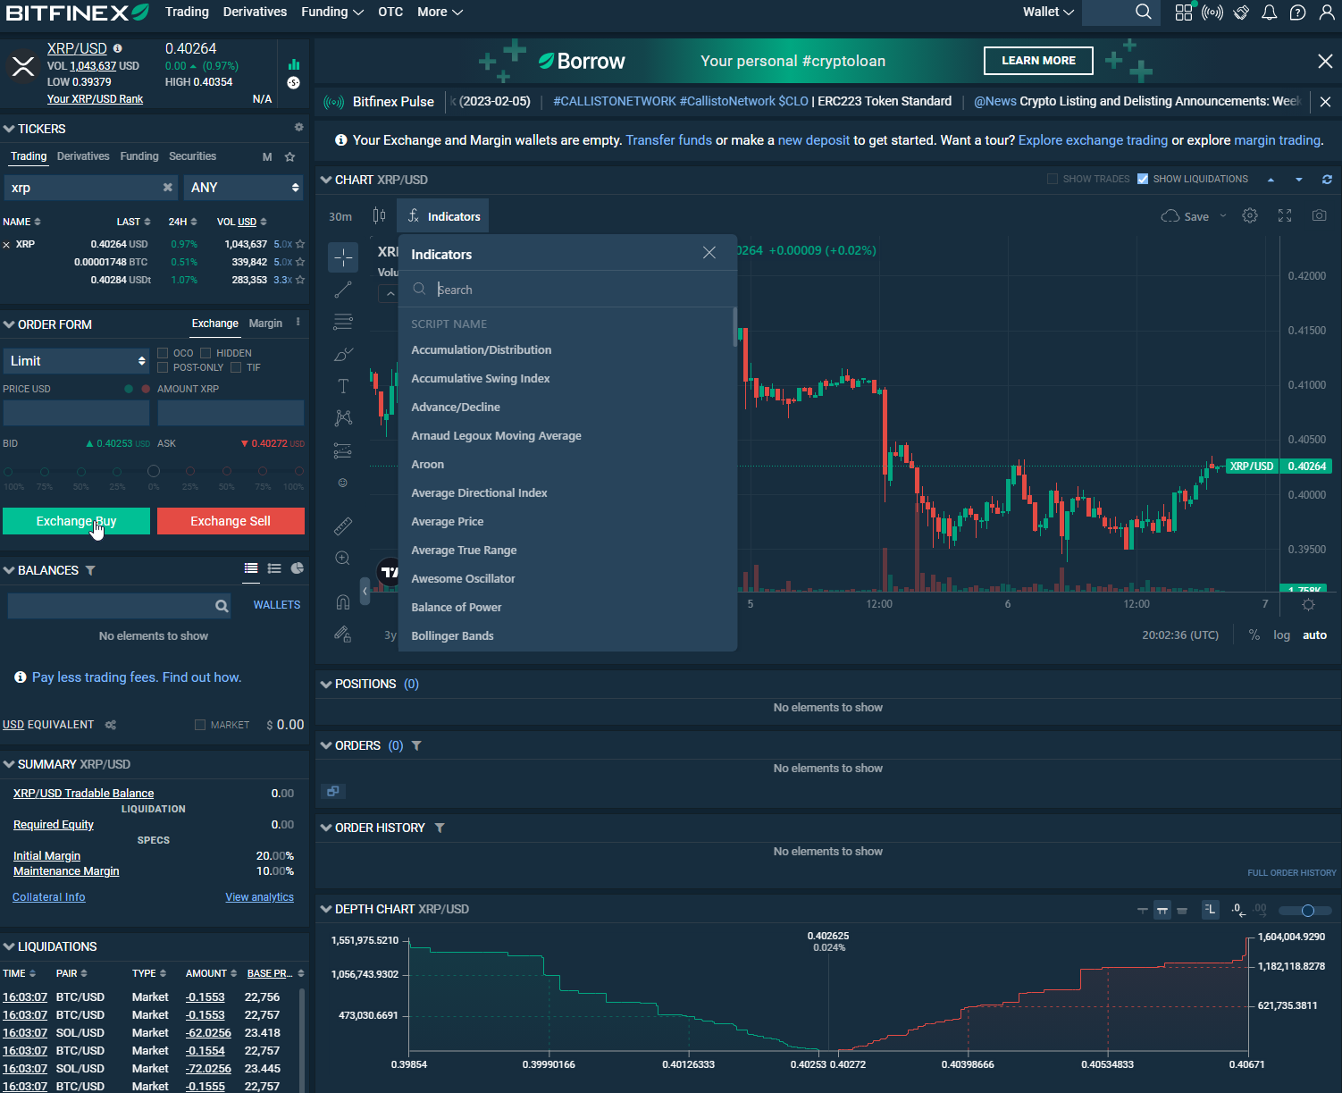Open the notifications bell icon
The width and height of the screenshot is (1342, 1093).
[1269, 12]
